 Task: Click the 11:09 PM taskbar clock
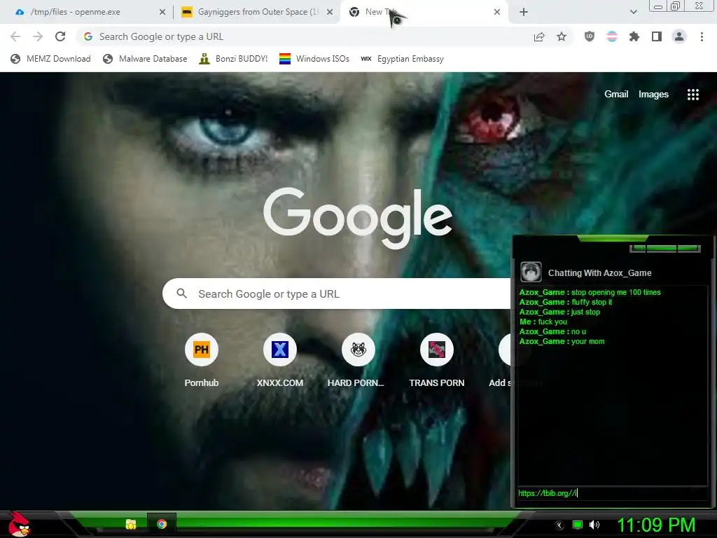(655, 525)
